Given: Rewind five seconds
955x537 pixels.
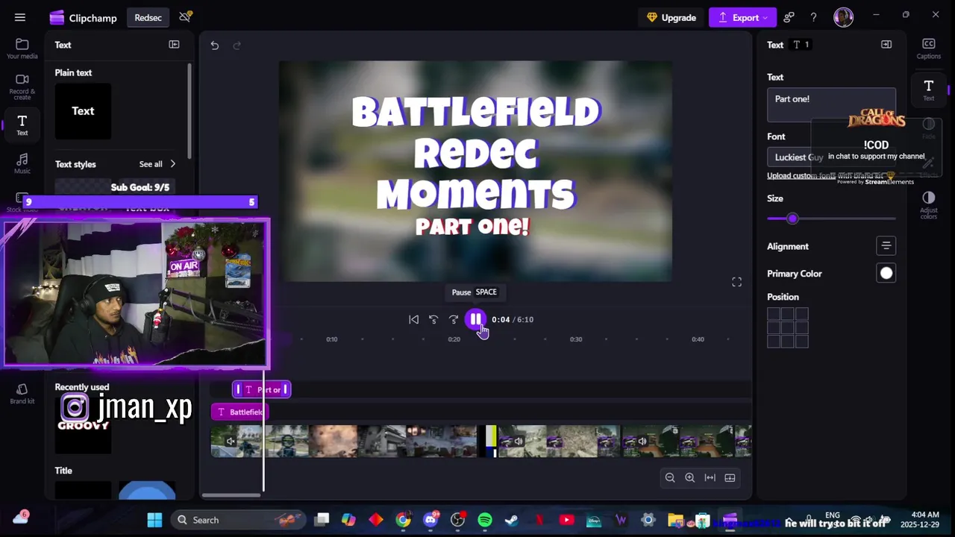Looking at the screenshot, I should click(433, 319).
